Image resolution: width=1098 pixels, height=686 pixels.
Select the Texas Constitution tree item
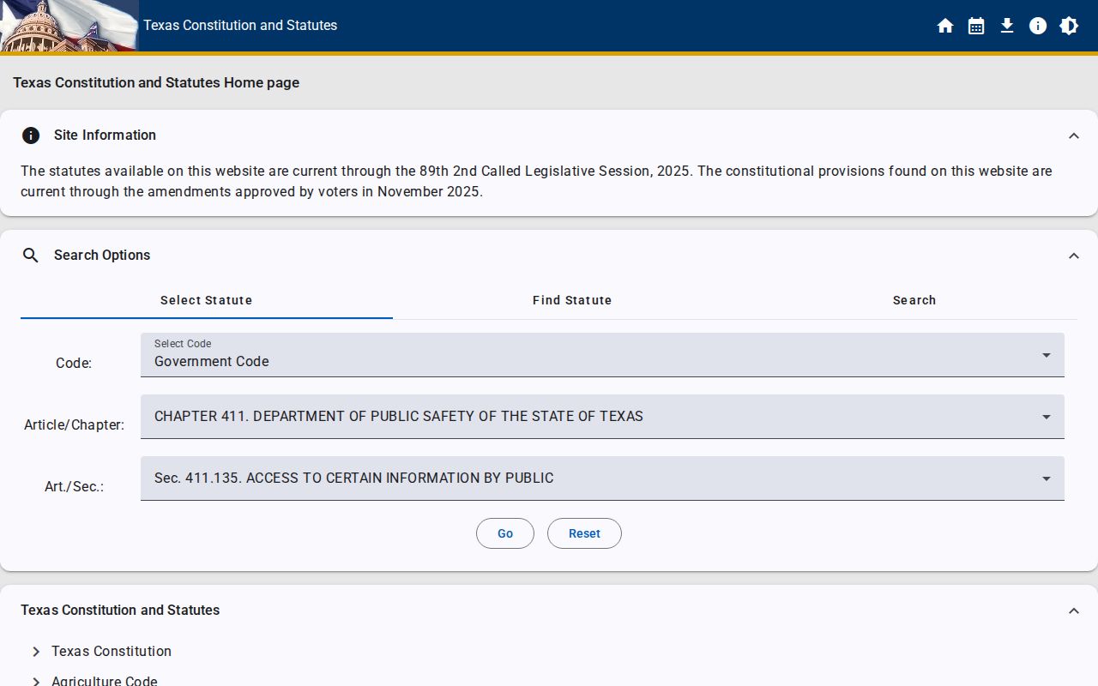coord(112,652)
